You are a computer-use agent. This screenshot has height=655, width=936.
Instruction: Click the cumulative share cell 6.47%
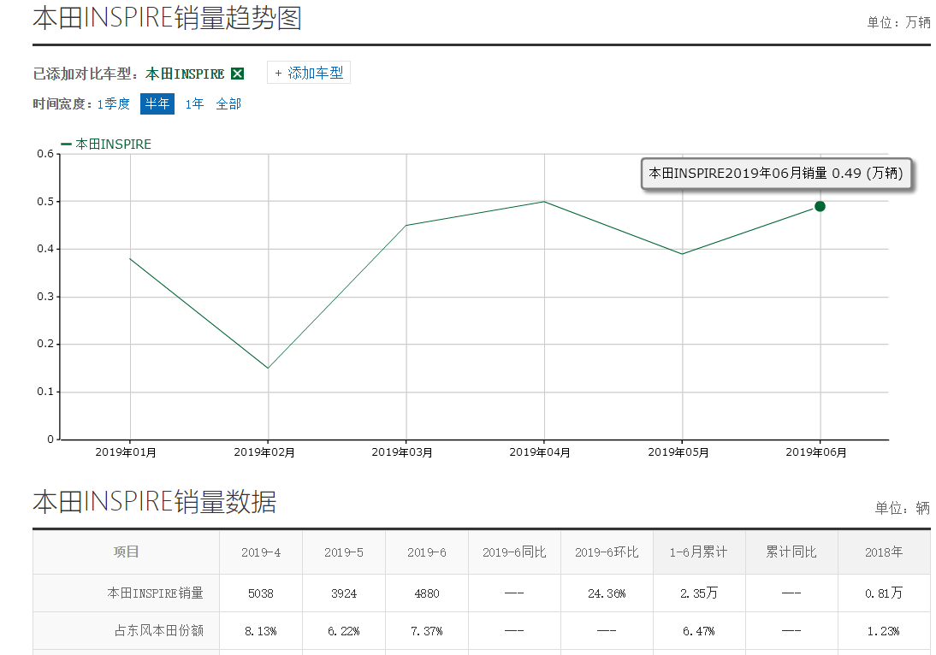pyautogui.click(x=698, y=631)
